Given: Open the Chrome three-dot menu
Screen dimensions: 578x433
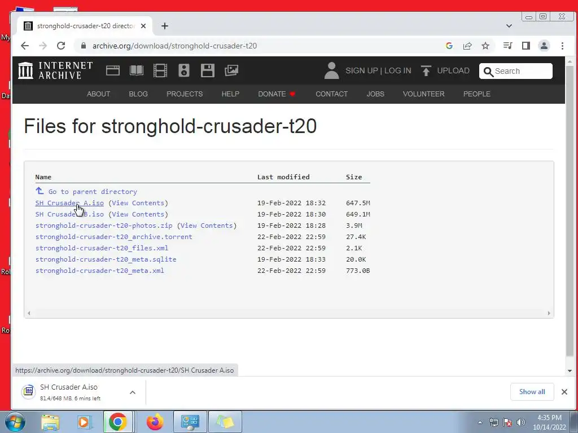Looking at the screenshot, I should 562,46.
